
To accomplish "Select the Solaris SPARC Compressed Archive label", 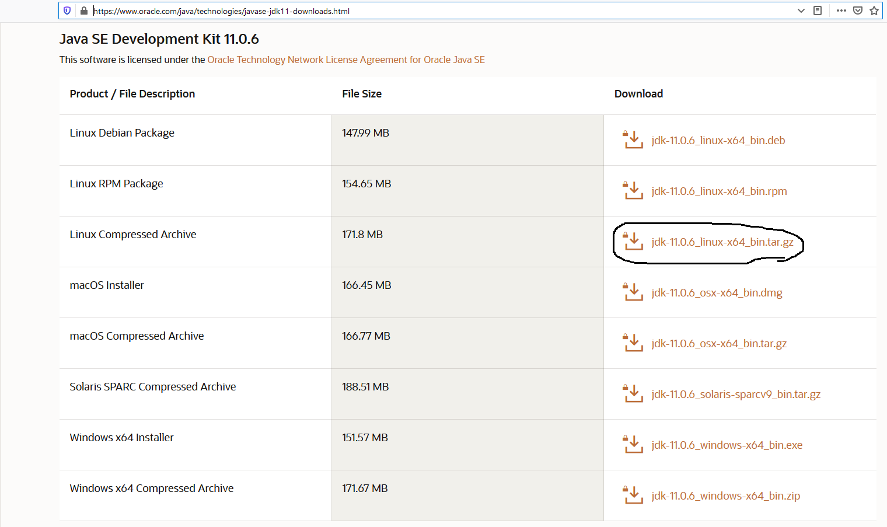I will pos(153,387).
